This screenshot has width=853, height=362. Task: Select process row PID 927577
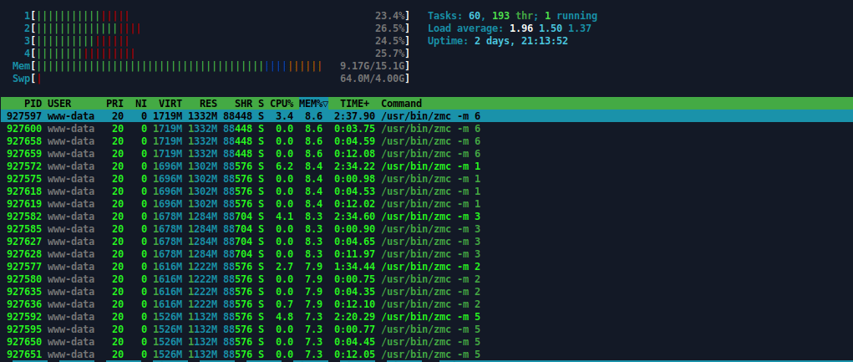(426, 266)
